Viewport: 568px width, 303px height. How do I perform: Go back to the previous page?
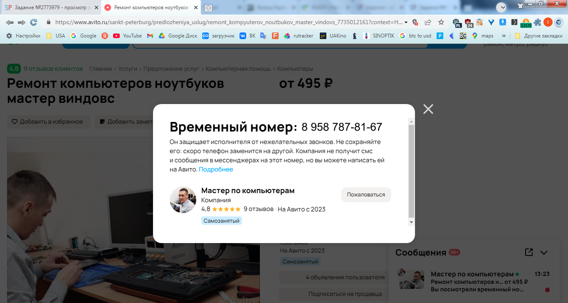10,22
